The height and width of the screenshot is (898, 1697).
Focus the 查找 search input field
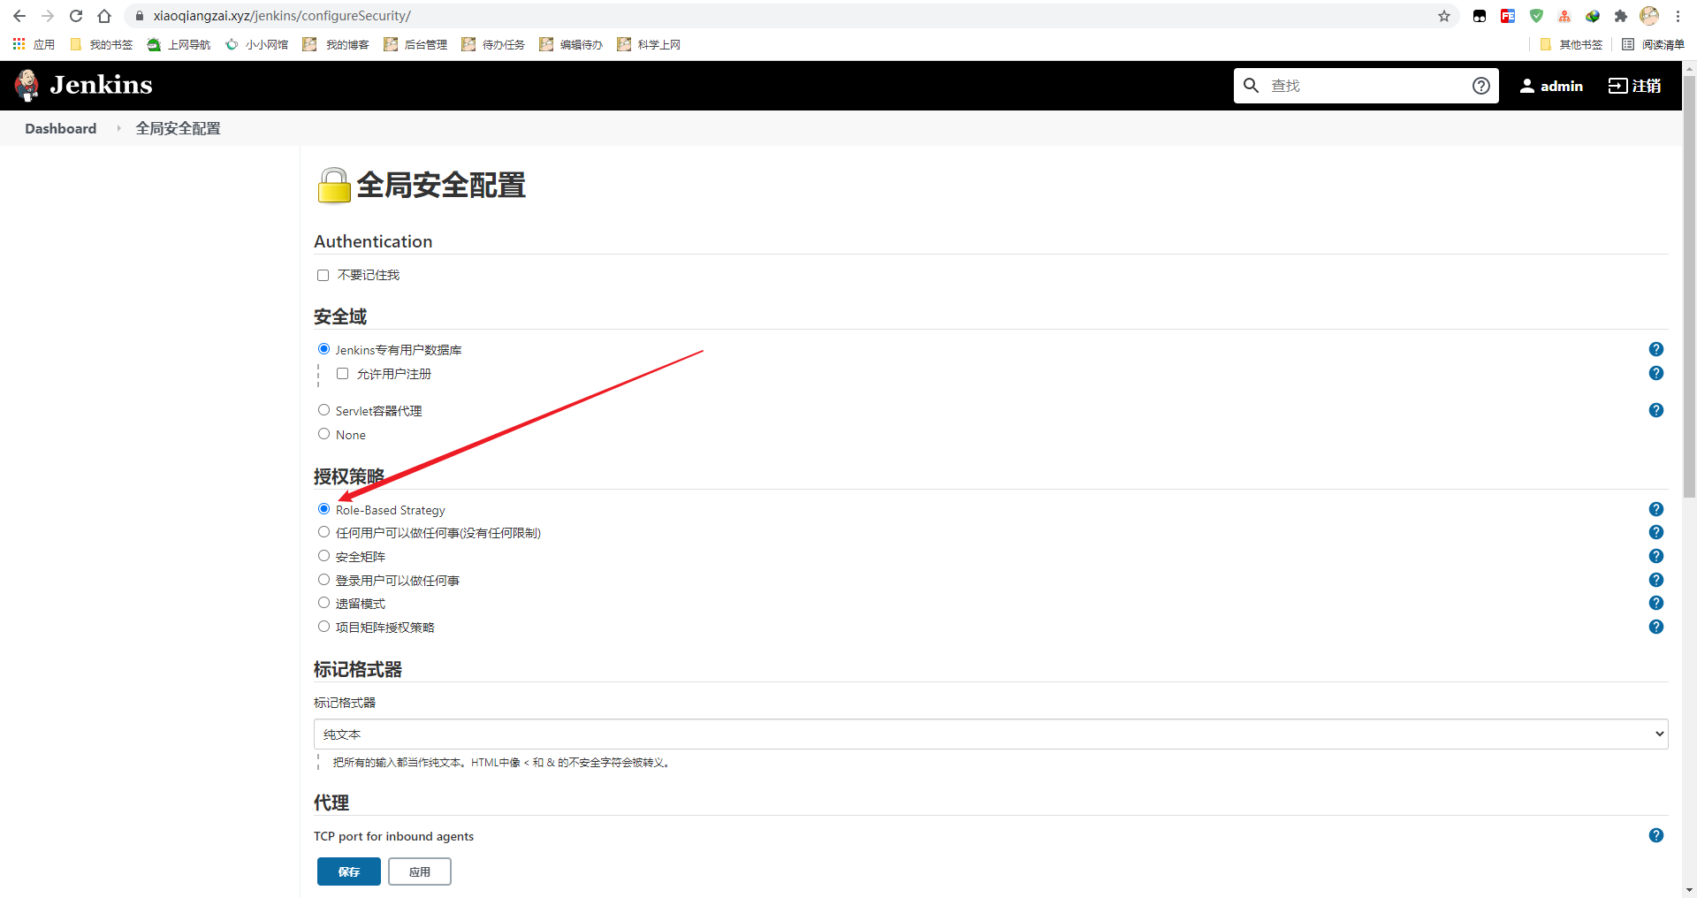1366,86
